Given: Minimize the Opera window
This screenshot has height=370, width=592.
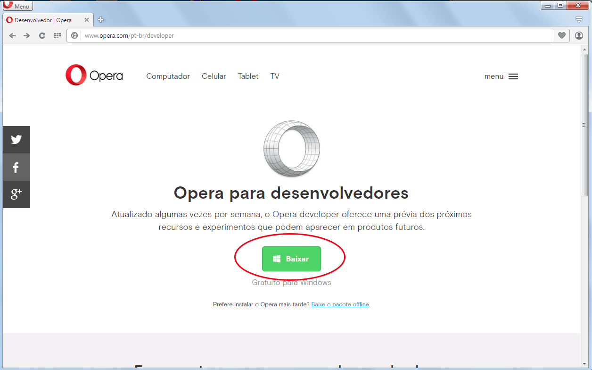Looking at the screenshot, I should click(x=547, y=5).
